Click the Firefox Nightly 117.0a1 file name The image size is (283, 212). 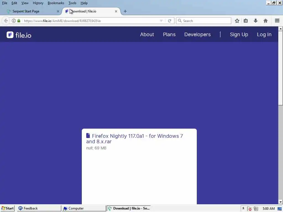coord(135,139)
